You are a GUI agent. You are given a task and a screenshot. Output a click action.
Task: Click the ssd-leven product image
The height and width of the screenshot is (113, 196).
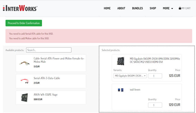tap(121, 90)
